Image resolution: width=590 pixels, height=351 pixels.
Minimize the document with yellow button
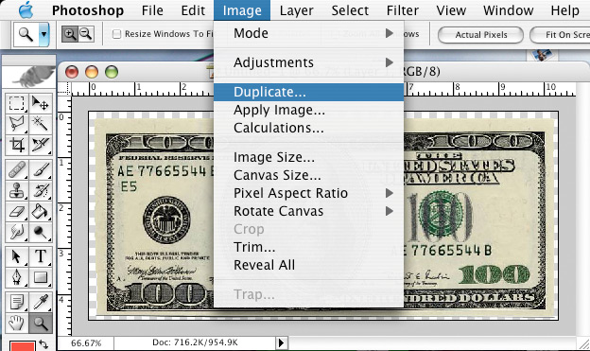click(92, 72)
